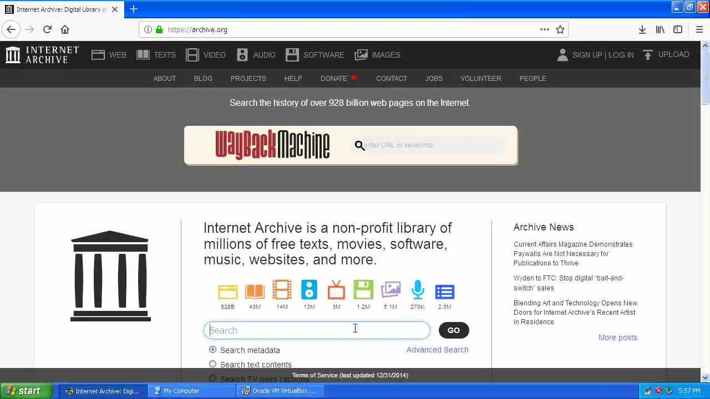Open the More posts link
710x399 pixels.
click(618, 337)
